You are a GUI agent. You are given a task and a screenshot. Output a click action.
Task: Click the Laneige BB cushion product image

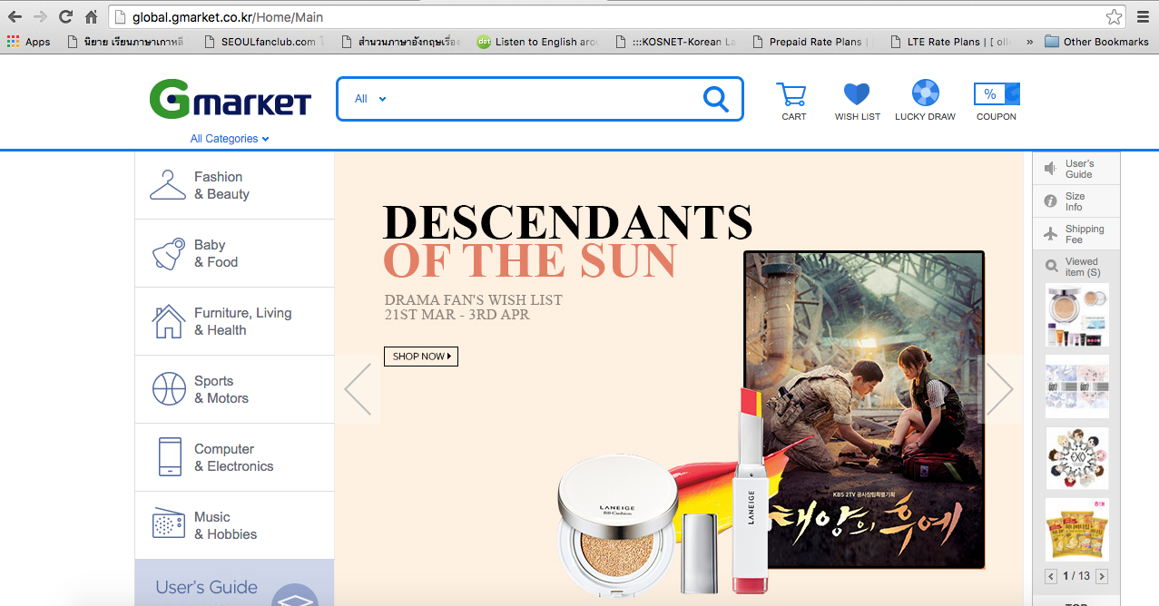pos(616,523)
